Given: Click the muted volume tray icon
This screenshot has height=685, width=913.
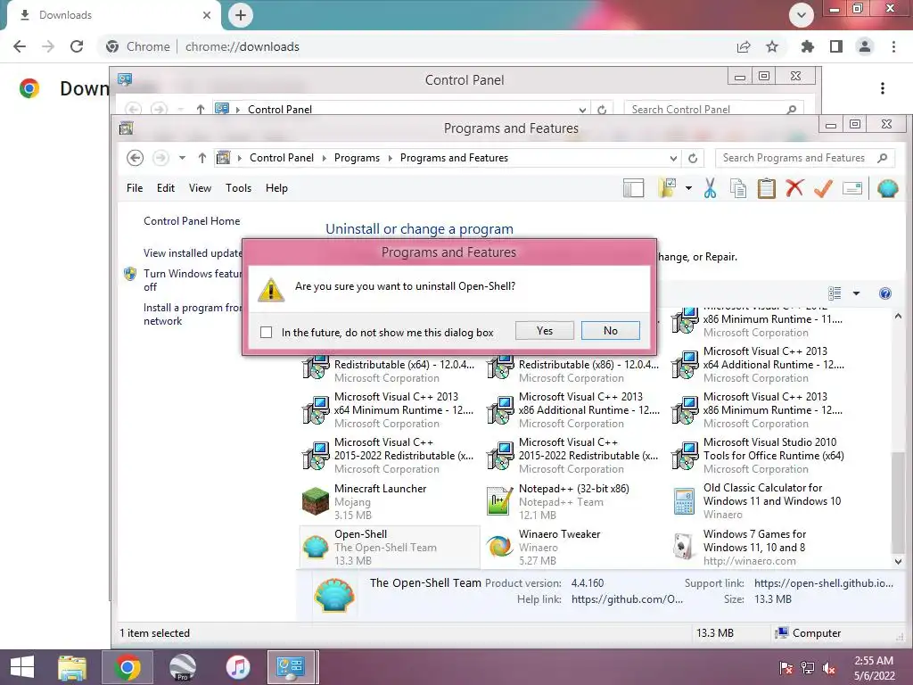Looking at the screenshot, I should point(829,668).
